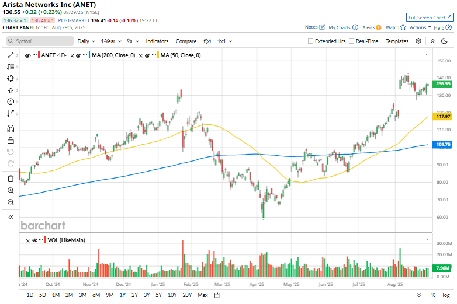Select the 1D range tab
This screenshot has height=304, width=457.
(30, 295)
